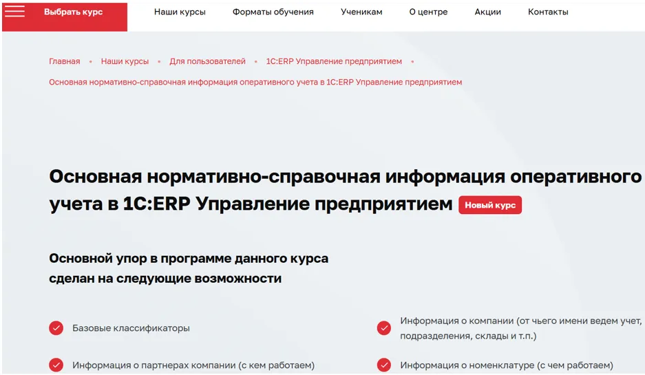645x375 pixels.
Task: Open the "Для пользователей" breadcrumb link
Action: (207, 61)
